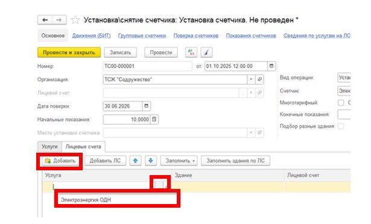Click the Счетчик field

344,91
